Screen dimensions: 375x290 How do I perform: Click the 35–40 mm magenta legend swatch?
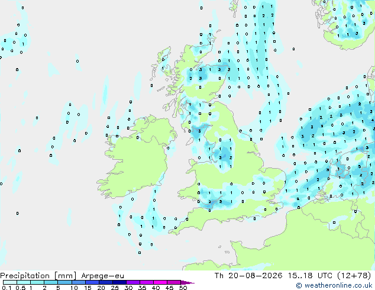(x=146, y=282)
